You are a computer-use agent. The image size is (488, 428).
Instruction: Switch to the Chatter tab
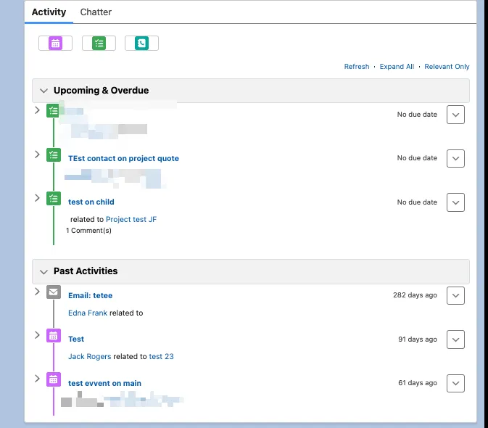(x=96, y=12)
